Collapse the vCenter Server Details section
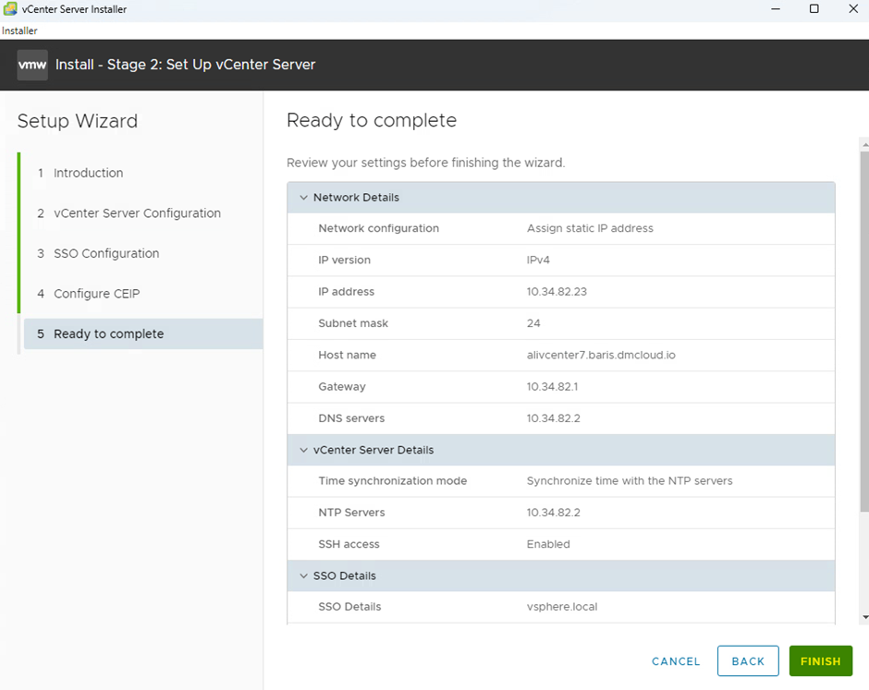This screenshot has width=869, height=690. pos(304,450)
